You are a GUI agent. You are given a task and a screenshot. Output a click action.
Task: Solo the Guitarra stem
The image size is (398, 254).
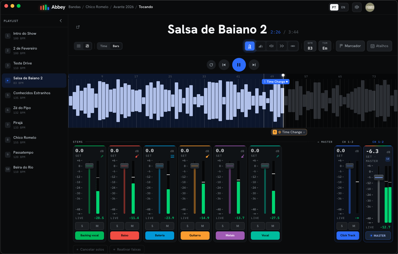pyautogui.click(x=188, y=226)
